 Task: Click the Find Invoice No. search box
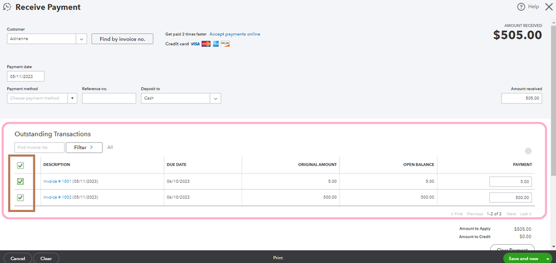coord(40,148)
